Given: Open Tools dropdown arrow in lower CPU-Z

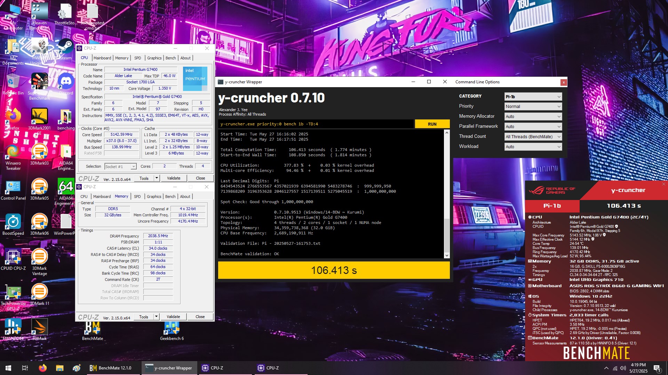Looking at the screenshot, I should click(157, 317).
